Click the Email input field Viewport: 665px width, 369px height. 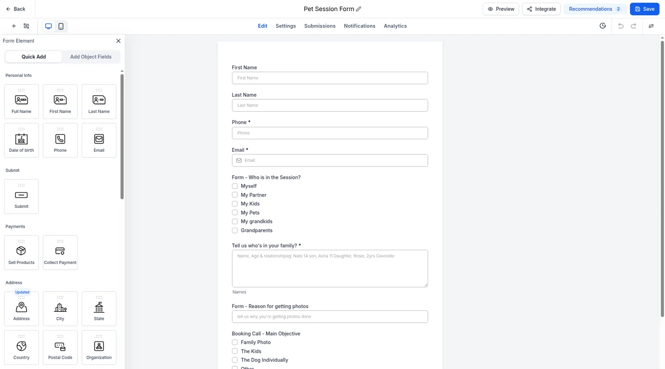pyautogui.click(x=330, y=161)
